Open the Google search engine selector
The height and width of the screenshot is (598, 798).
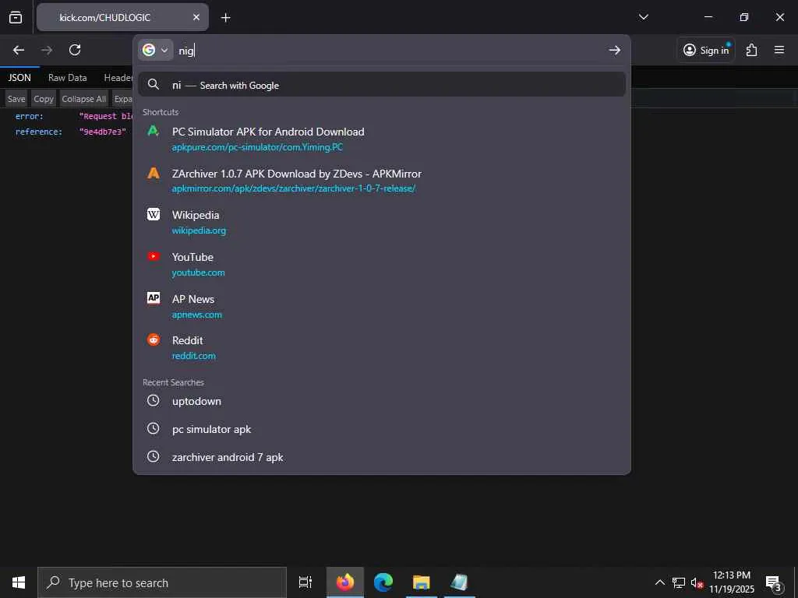(155, 50)
